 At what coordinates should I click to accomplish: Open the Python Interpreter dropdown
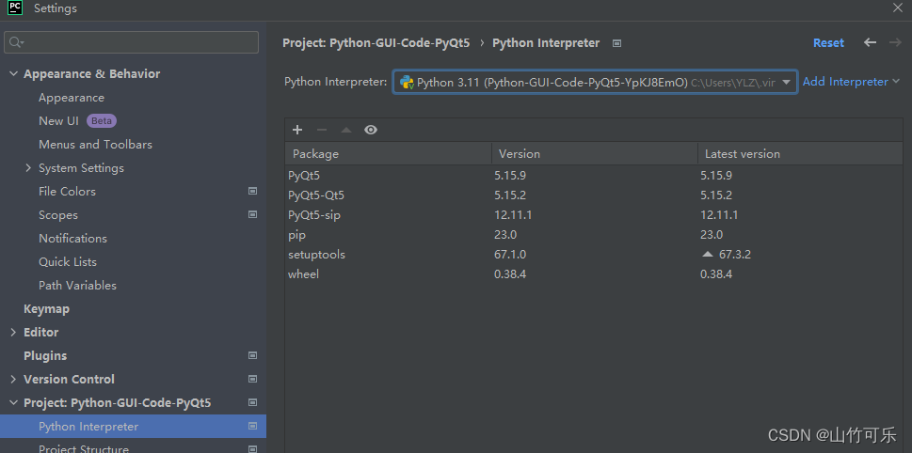point(787,82)
